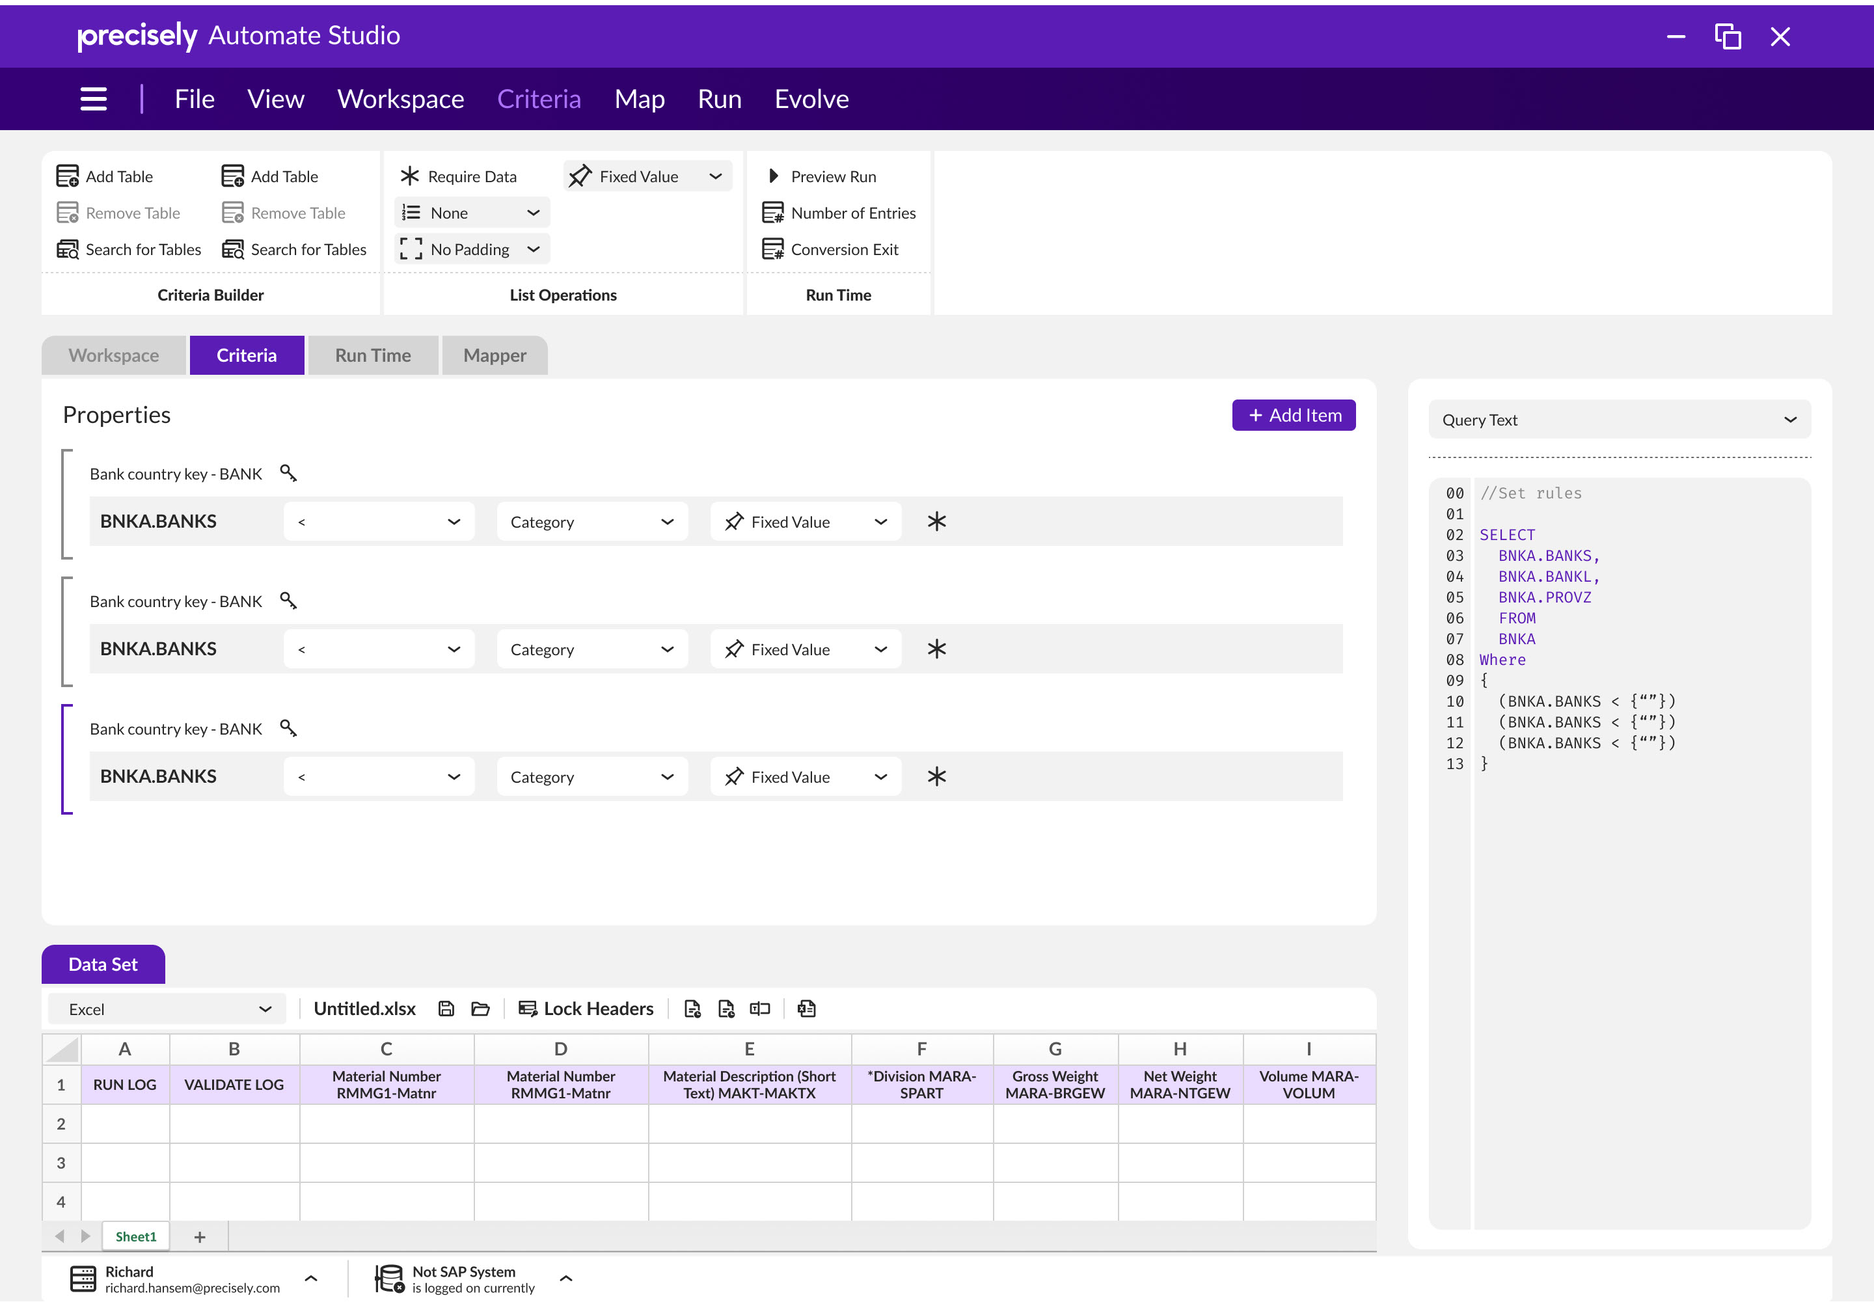Open the View menu
Image resolution: width=1874 pixels, height=1302 pixels.
point(276,99)
